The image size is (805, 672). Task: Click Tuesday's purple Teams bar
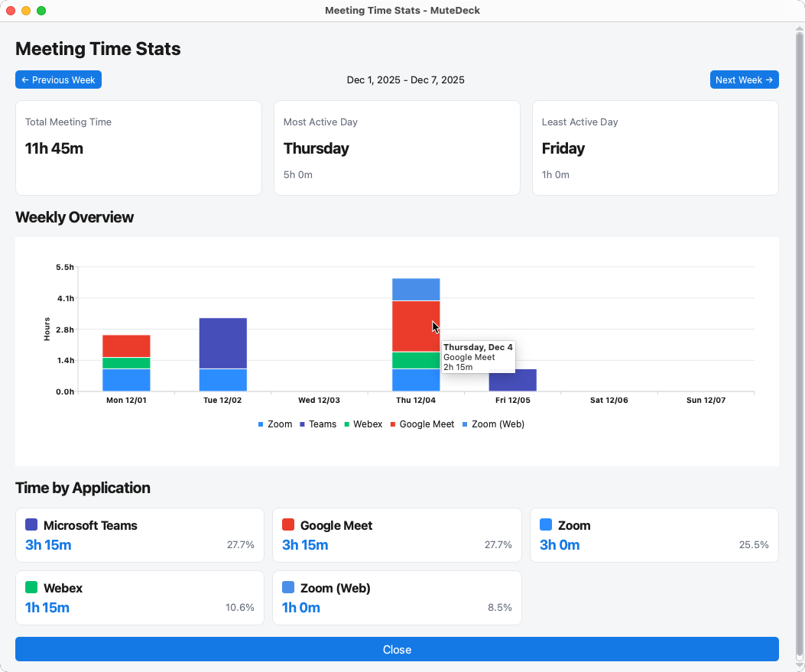[x=222, y=344]
